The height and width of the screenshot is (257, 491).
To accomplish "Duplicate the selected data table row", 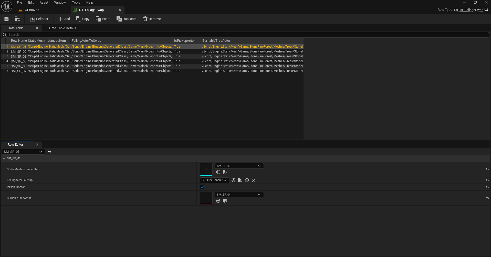I will (127, 19).
